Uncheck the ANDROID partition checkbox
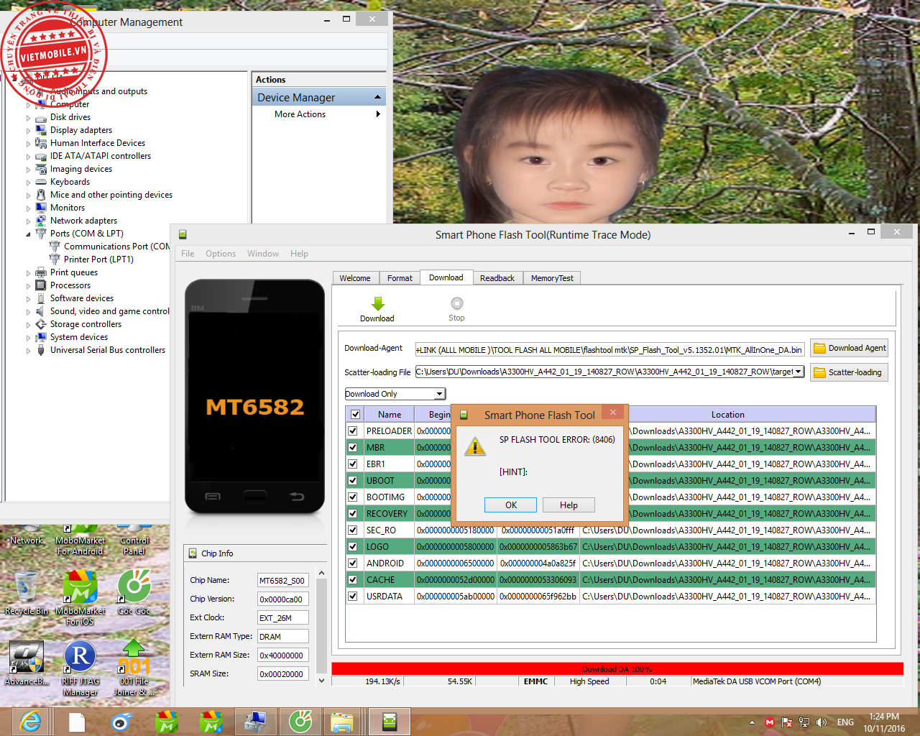Screen dimensions: 920x736 [x=353, y=563]
